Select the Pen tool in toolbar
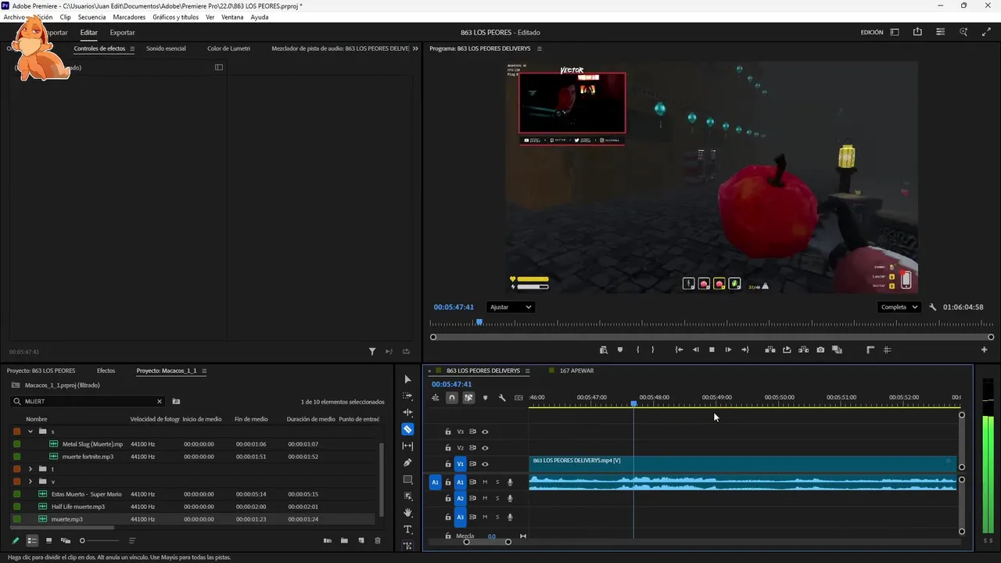 [407, 462]
